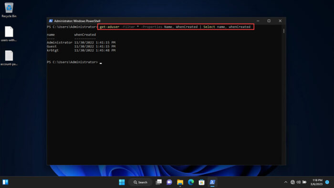This screenshot has height=188, width=334.
Task: Open the Recycle Bin desktop icon
Action: tap(9, 10)
